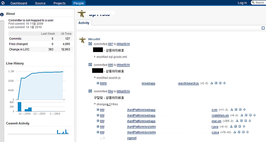View diff icon for the (+11 -3) file
The image size is (266, 142).
[x=232, y=110]
